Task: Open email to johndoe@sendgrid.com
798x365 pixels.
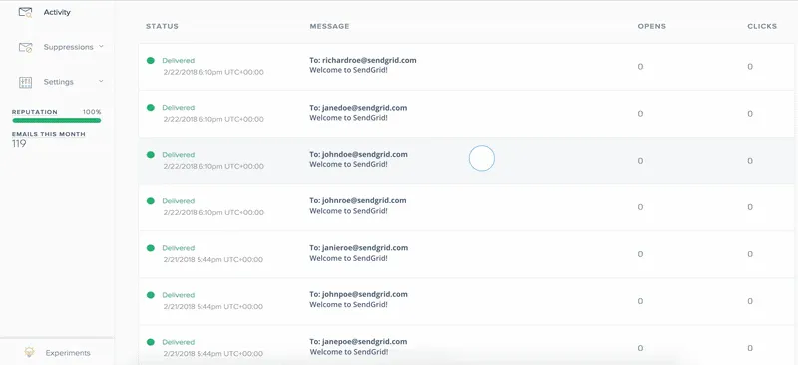Action: point(358,154)
